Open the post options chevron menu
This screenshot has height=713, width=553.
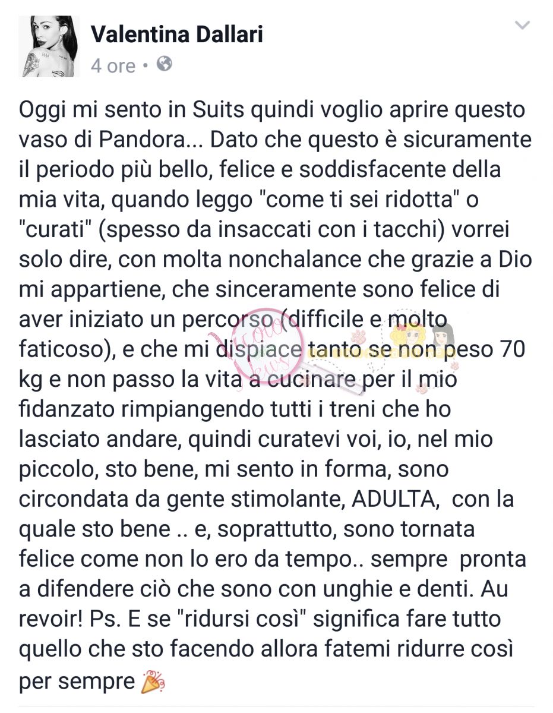click(522, 26)
